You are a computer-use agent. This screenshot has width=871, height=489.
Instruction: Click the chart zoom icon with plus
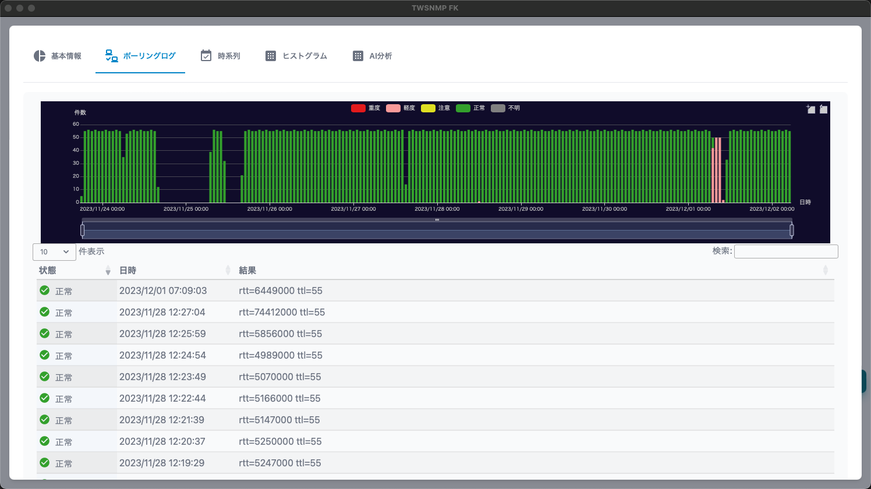point(810,109)
